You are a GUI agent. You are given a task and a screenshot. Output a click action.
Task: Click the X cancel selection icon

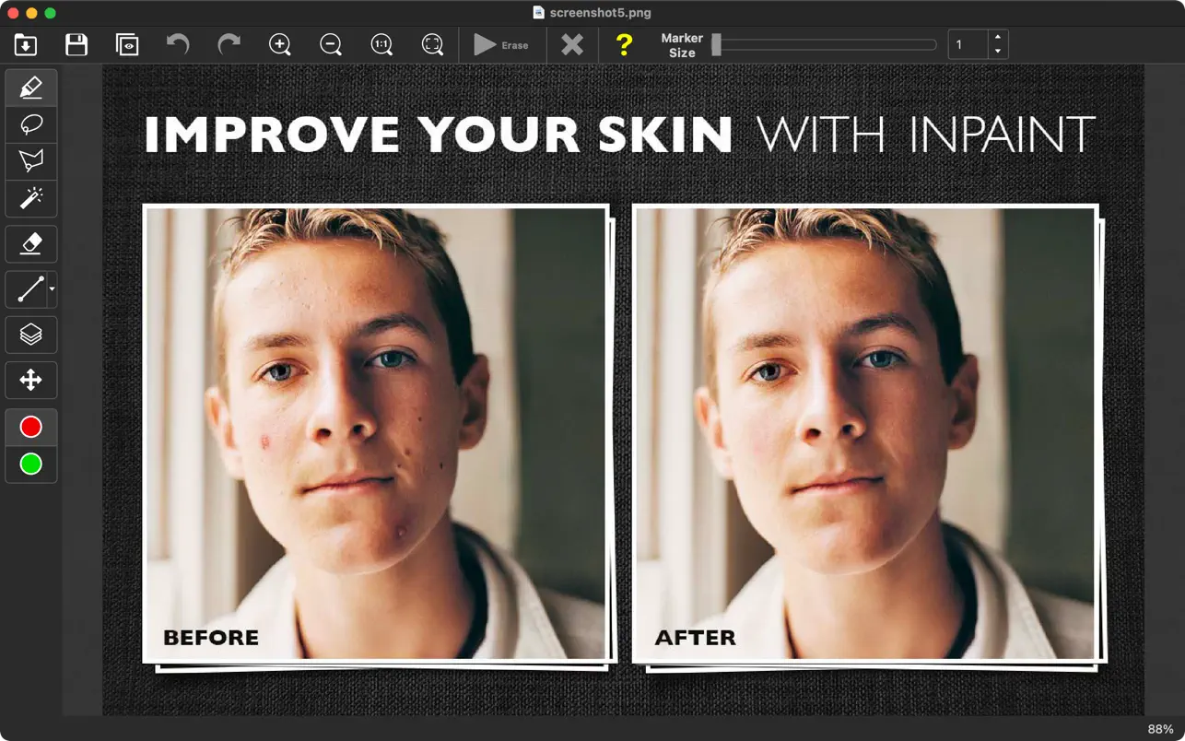tap(572, 44)
